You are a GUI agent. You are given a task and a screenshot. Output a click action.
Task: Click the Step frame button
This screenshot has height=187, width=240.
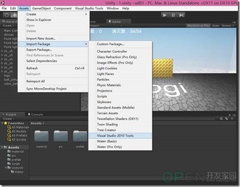181,15
